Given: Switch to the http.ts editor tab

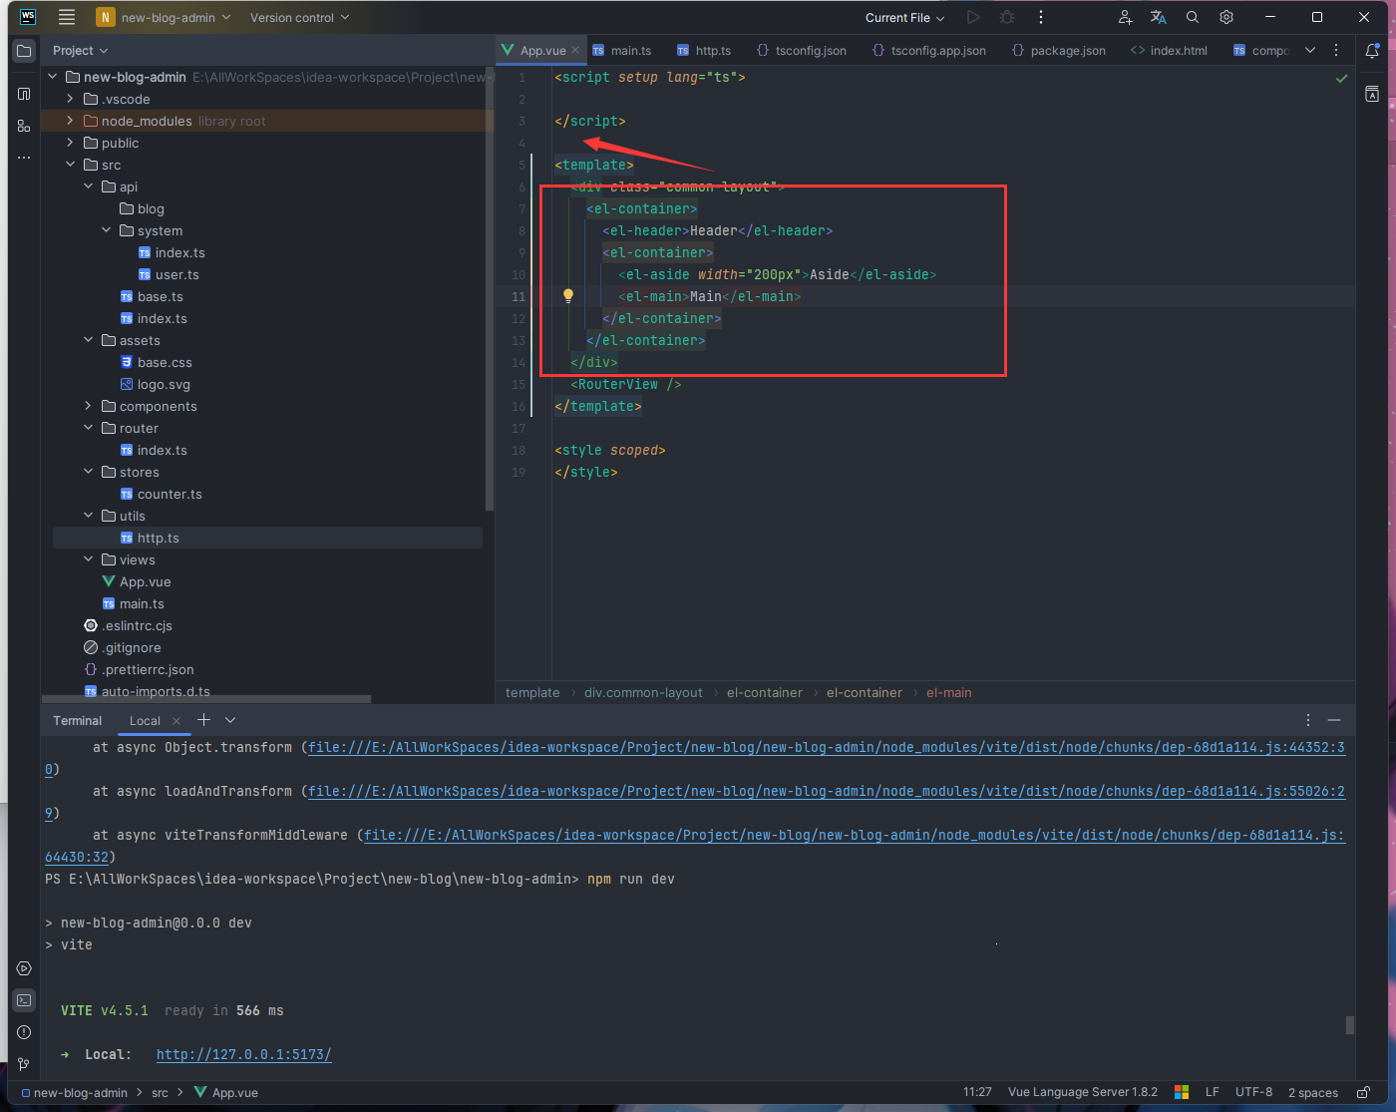Looking at the screenshot, I should (704, 50).
